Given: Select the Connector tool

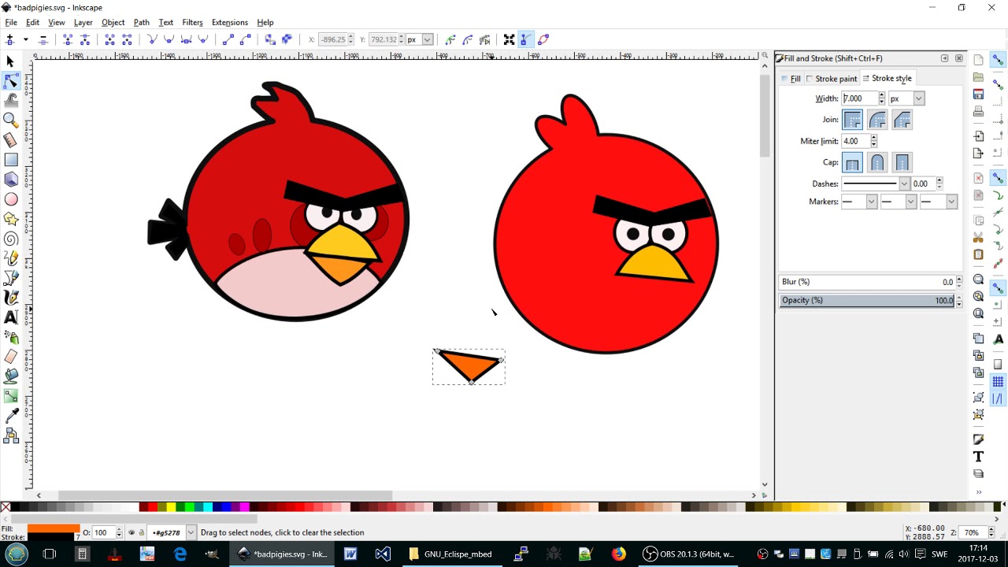Looking at the screenshot, I should point(11,435).
